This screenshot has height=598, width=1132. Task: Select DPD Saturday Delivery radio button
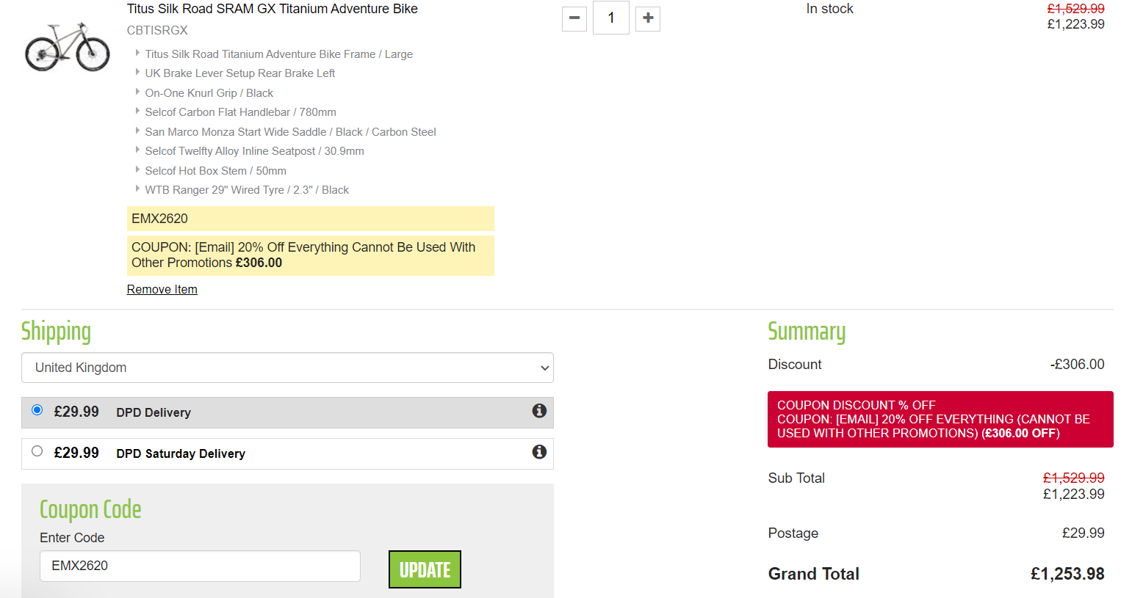pyautogui.click(x=37, y=451)
